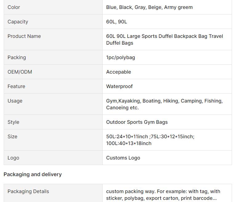Viewport: 236px width, 202px height.
Task: Click the Outdoor Sports Gym Bags style value
Action: tap(137, 122)
